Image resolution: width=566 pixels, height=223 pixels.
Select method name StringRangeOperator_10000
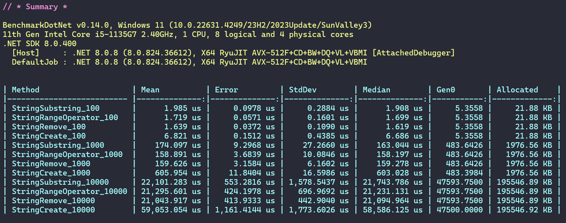click(x=70, y=191)
